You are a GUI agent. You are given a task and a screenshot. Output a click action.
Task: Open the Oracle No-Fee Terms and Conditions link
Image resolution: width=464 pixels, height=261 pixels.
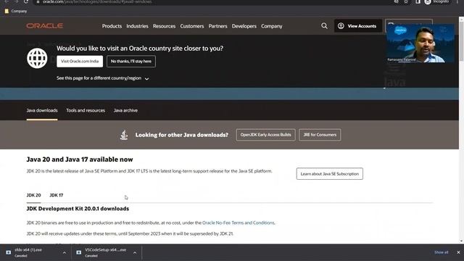pyautogui.click(x=239, y=223)
